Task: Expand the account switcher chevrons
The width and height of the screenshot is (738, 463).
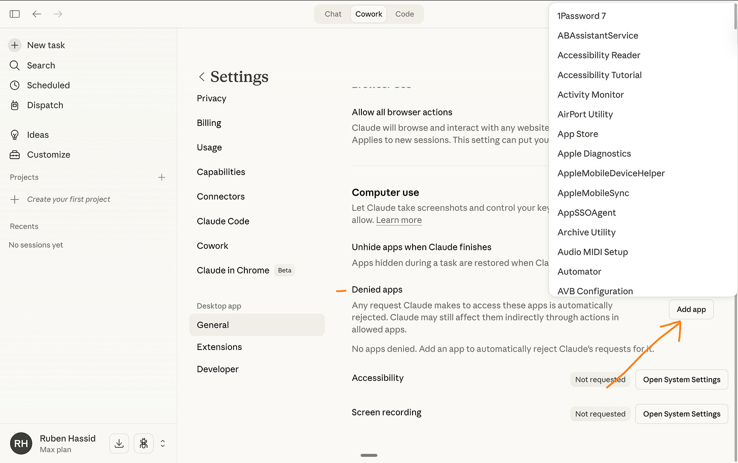Action: coord(163,443)
